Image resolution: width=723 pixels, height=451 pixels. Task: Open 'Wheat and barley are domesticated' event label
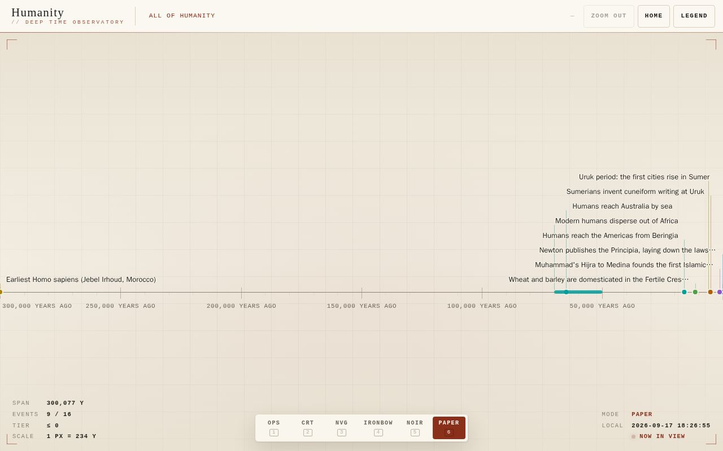click(x=599, y=280)
